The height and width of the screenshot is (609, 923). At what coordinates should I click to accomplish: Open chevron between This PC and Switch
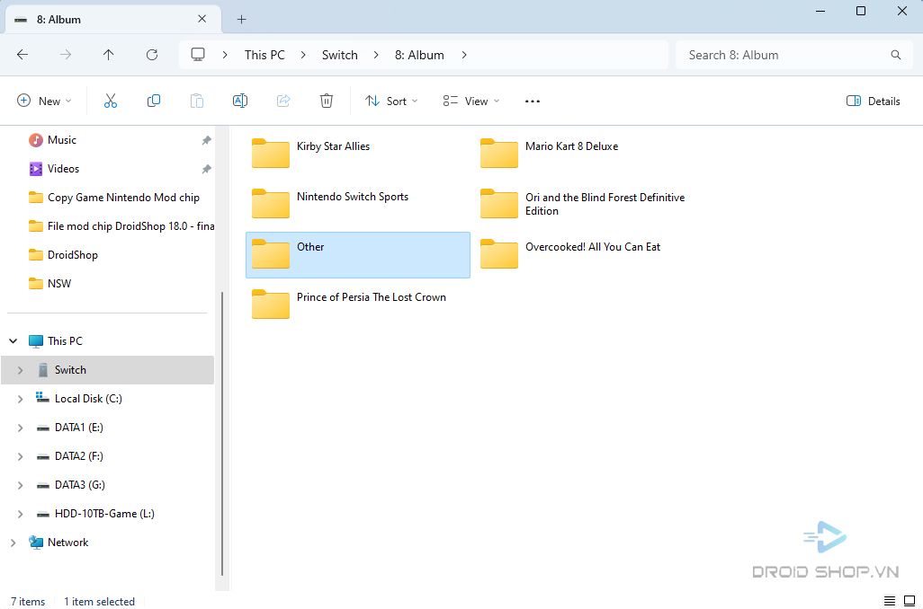[303, 55]
